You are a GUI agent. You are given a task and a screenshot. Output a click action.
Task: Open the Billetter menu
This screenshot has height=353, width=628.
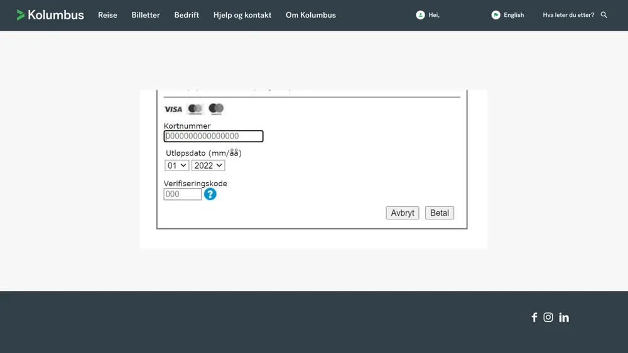click(x=146, y=15)
